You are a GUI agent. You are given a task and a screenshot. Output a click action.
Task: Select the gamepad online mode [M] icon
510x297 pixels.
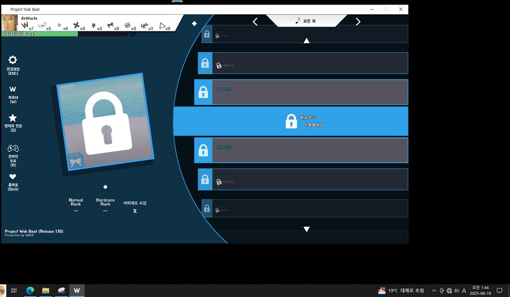pos(13,148)
